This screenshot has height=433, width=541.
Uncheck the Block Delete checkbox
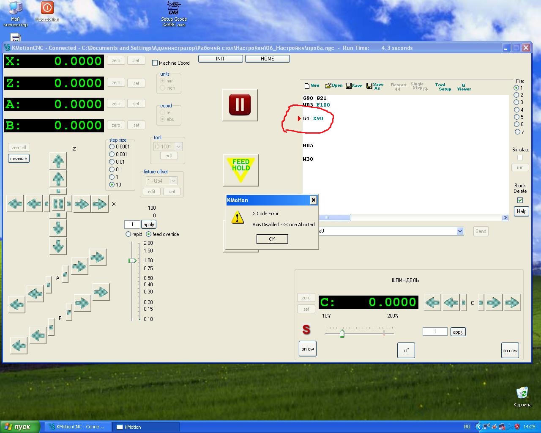[x=520, y=200]
